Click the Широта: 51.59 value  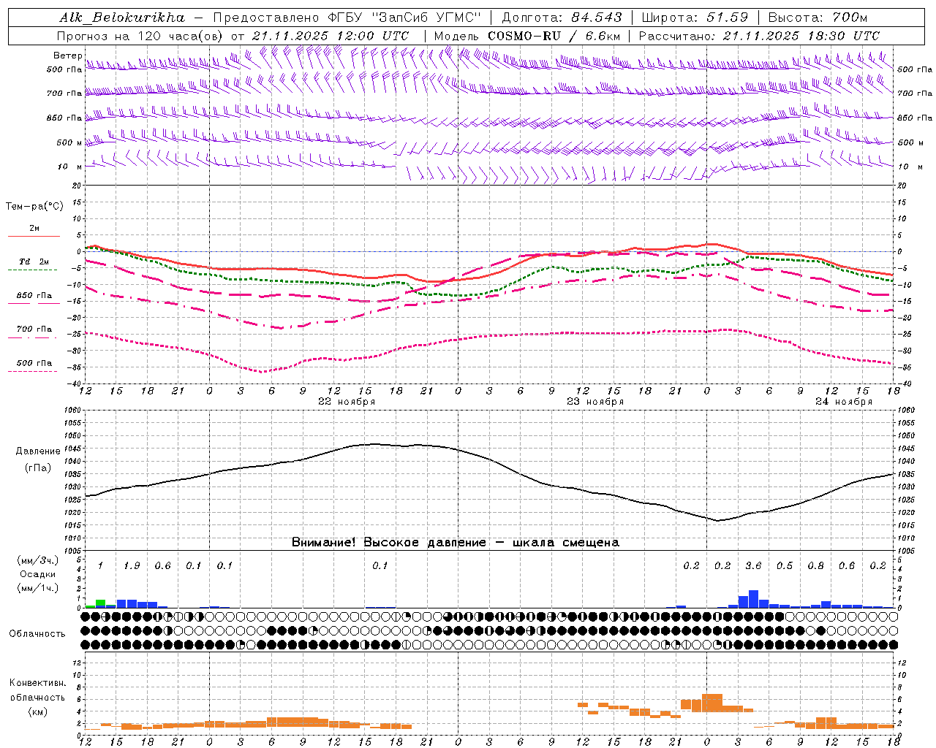coord(695,18)
